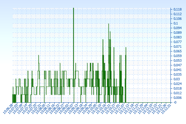Select the 0.089 axis value
Viewport: 186px width, 124px height.
point(178,33)
